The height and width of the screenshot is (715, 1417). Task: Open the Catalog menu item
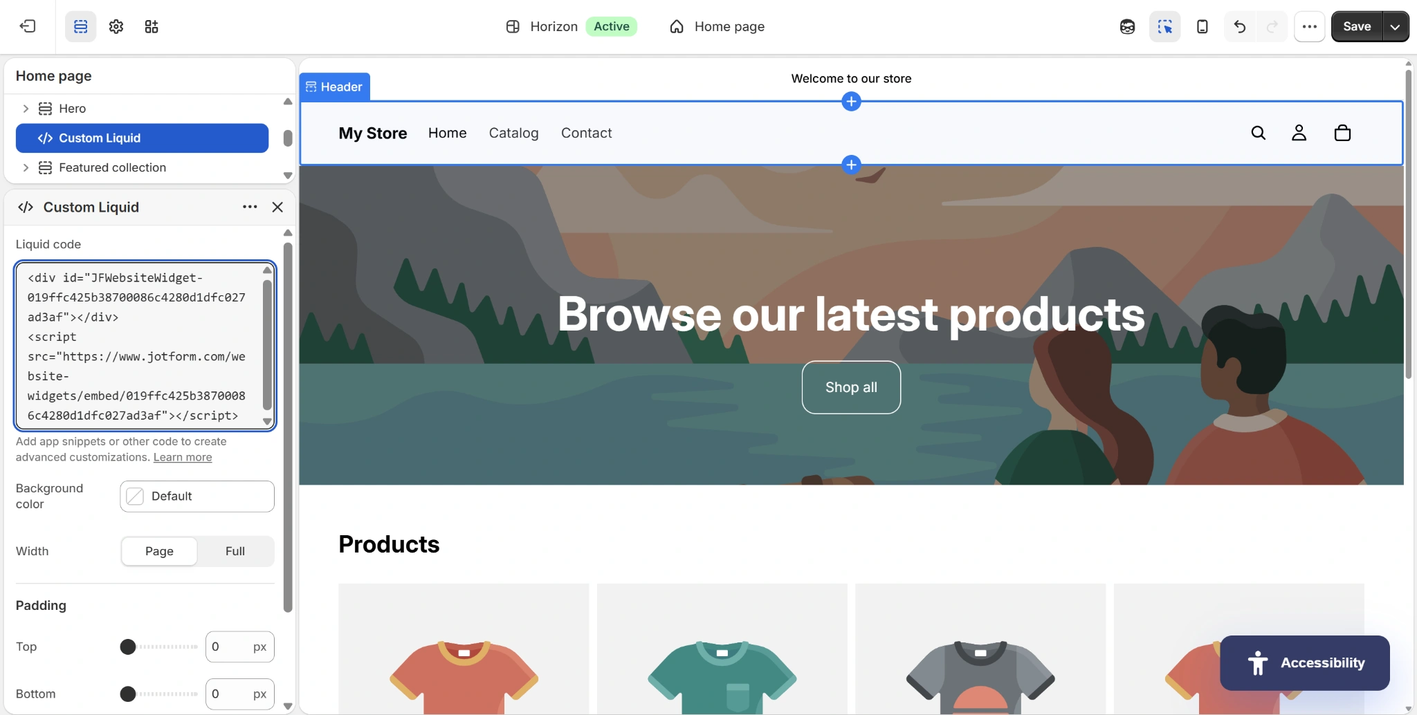click(513, 133)
